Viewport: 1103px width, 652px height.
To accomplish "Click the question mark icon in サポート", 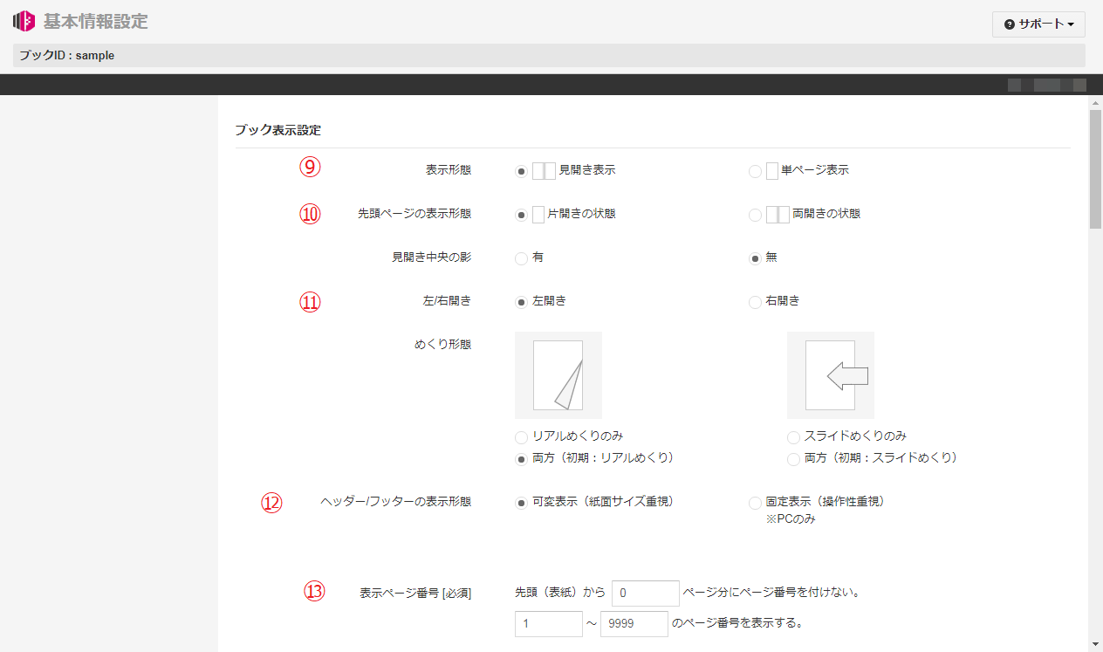I will [1010, 24].
